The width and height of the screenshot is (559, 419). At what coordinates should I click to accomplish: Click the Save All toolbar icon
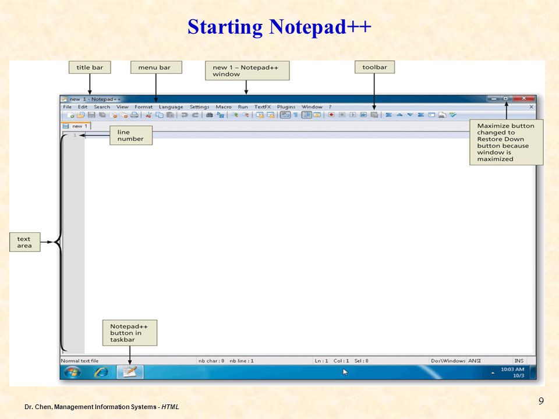[102, 115]
